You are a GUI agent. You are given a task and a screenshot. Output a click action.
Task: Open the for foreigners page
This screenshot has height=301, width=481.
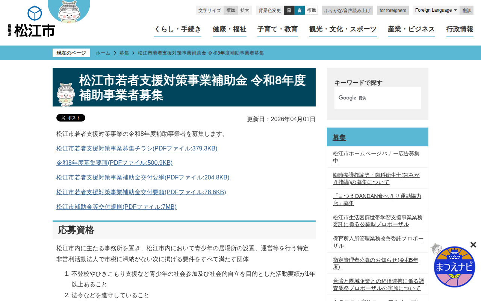pyautogui.click(x=393, y=10)
